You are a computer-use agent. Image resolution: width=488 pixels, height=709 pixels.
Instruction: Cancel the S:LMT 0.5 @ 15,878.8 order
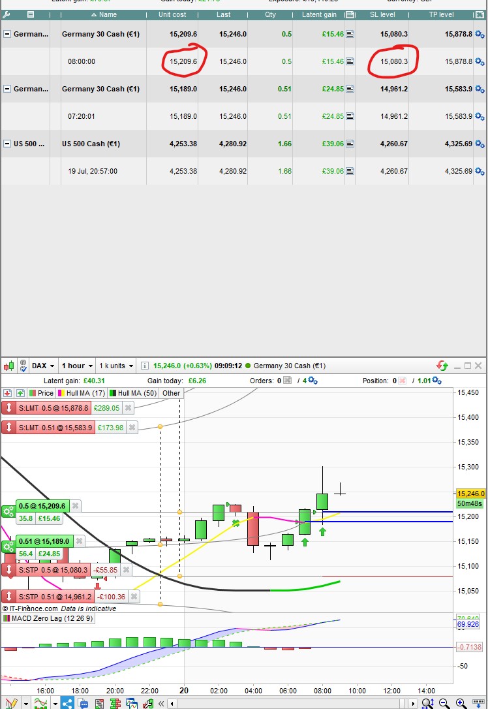(129, 408)
